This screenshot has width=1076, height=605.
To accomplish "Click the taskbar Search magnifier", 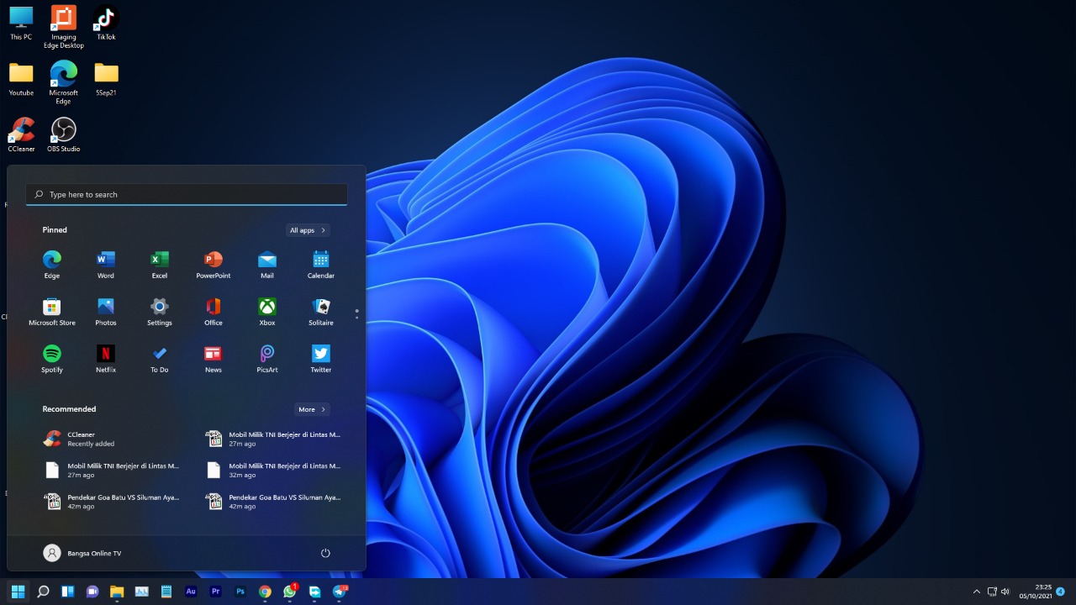I will pyautogui.click(x=43, y=592).
